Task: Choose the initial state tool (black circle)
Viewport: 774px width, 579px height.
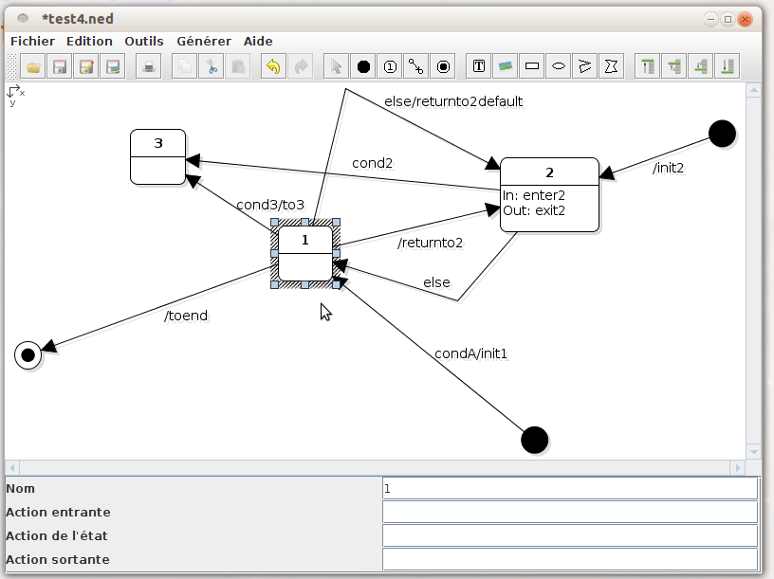Action: [363, 66]
